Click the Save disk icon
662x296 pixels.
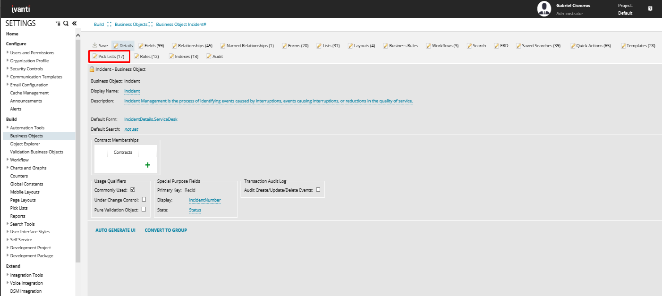click(95, 46)
